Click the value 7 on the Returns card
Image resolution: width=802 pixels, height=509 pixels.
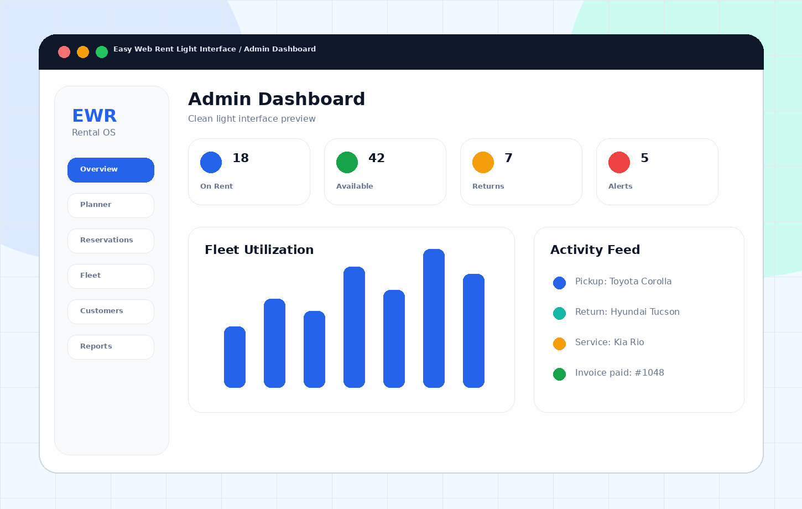pyautogui.click(x=509, y=158)
